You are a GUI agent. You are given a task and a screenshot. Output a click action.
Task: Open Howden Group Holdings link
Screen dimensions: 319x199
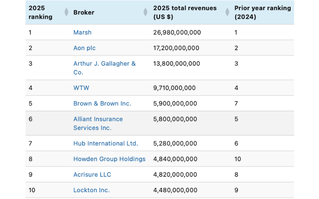[x=109, y=159]
